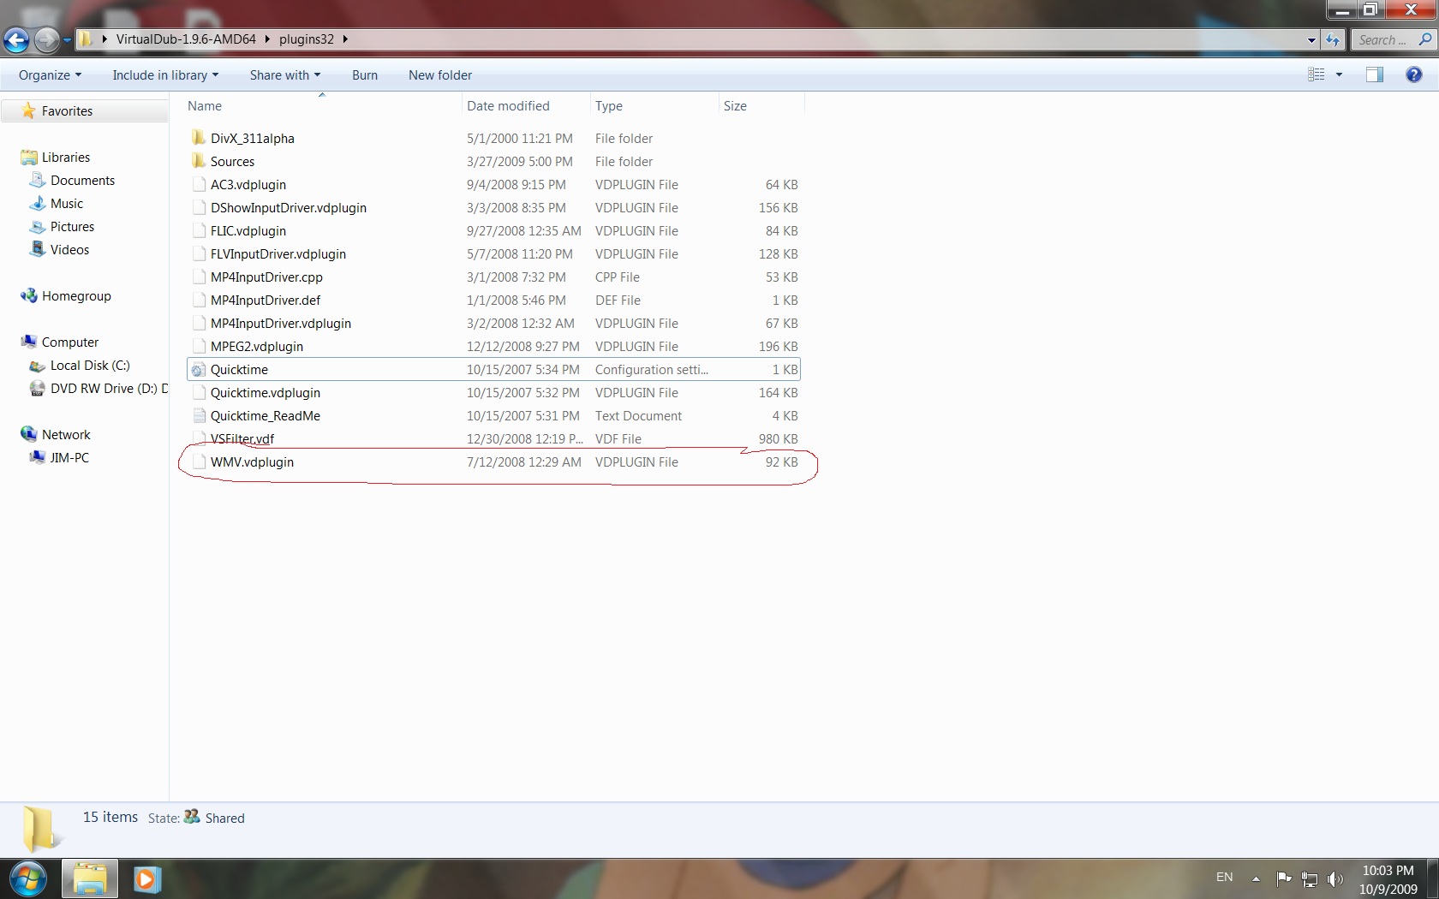The height and width of the screenshot is (899, 1439).
Task: Select DShowInputDriver.vdplugin file
Action: [493, 208]
